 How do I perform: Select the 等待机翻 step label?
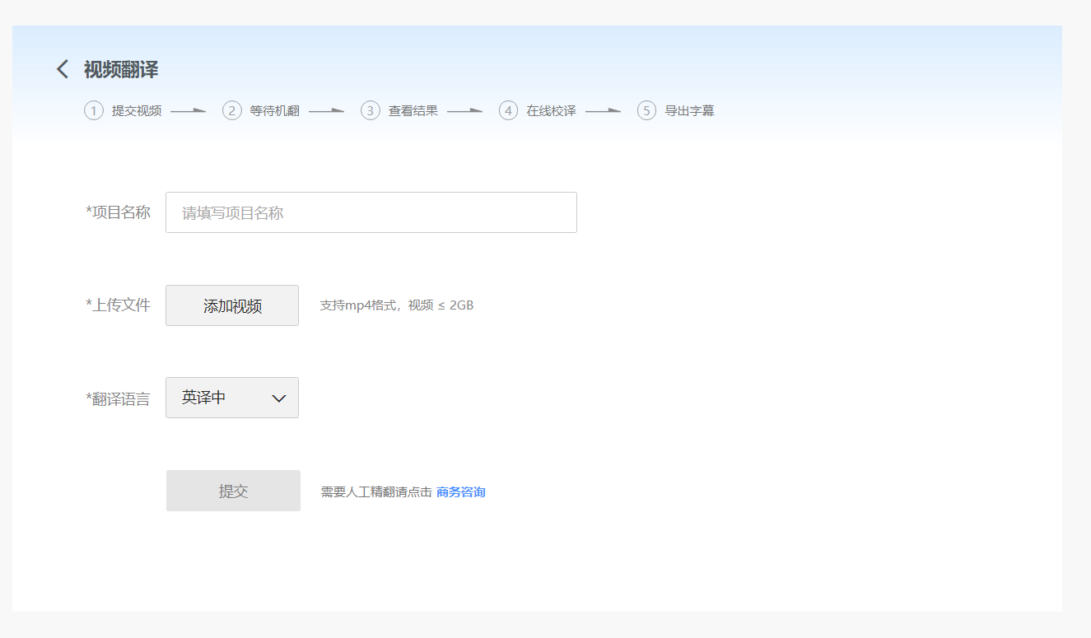coord(275,111)
